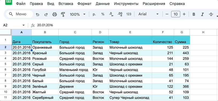
Task: Select column E header
Action: pos(130,32)
